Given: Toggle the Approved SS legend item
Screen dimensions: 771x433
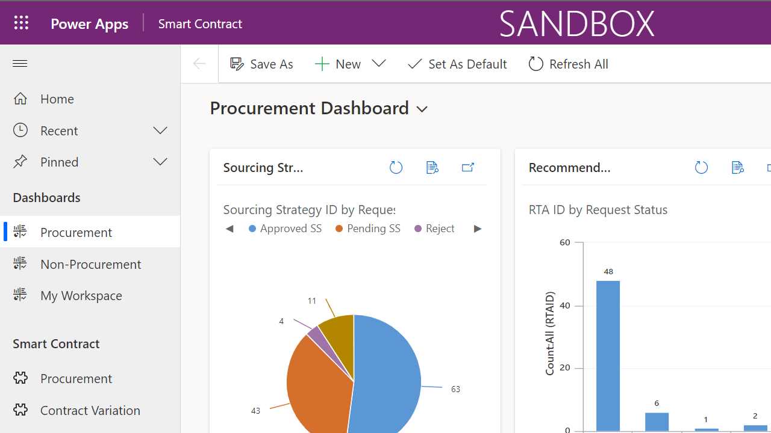Looking at the screenshot, I should pos(285,229).
